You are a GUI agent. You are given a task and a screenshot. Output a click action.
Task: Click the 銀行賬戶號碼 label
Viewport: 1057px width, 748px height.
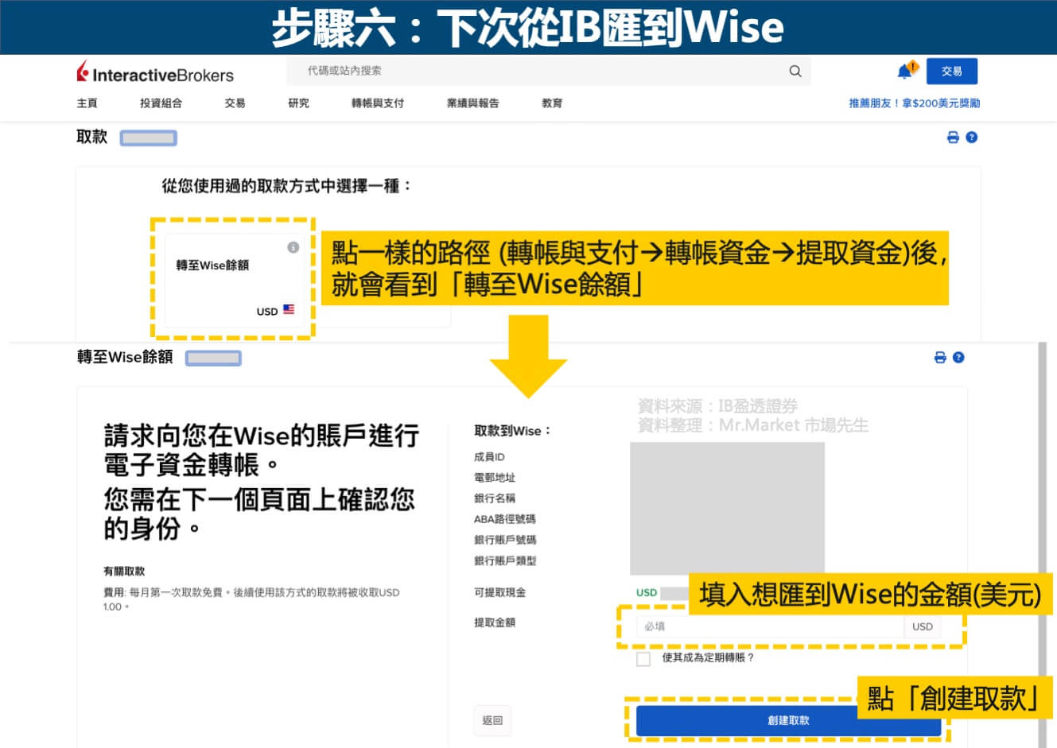tap(505, 540)
